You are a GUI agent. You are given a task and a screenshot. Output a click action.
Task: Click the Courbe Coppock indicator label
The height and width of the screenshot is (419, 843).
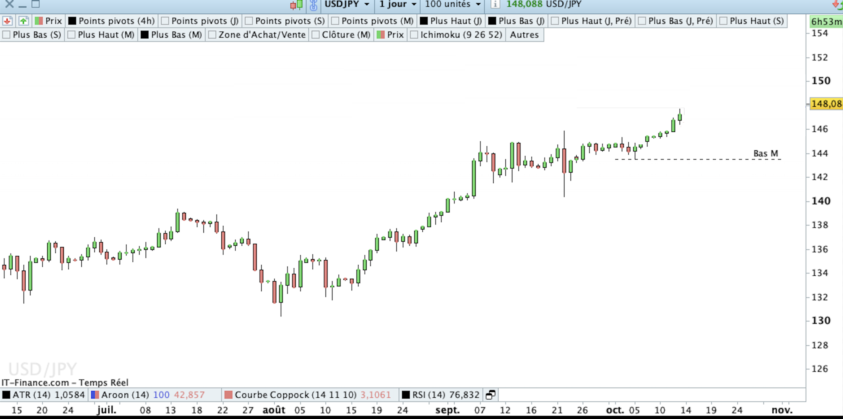tap(295, 395)
